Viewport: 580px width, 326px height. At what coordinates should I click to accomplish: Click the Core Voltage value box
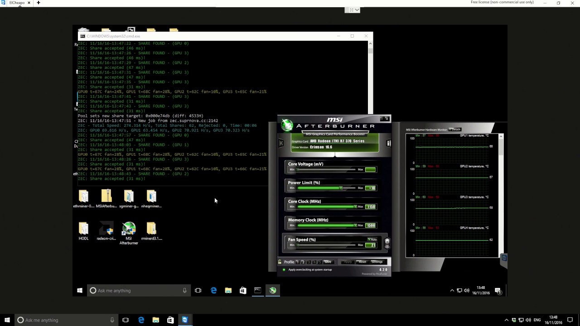pos(370,169)
